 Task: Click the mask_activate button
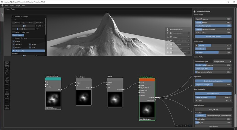pyautogui.click(x=213, y=110)
